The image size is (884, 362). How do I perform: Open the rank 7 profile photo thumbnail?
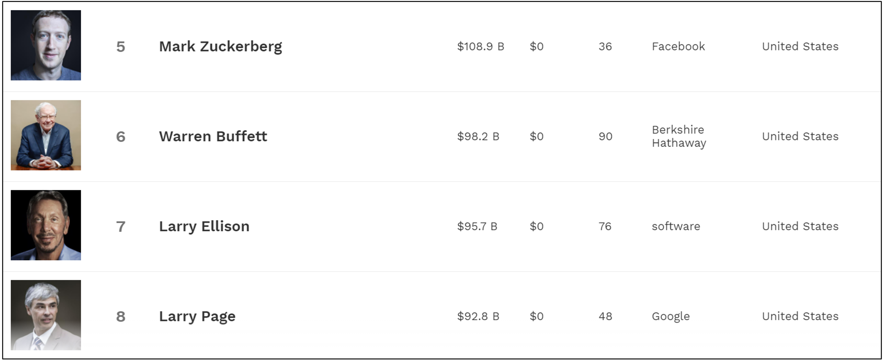(x=46, y=225)
